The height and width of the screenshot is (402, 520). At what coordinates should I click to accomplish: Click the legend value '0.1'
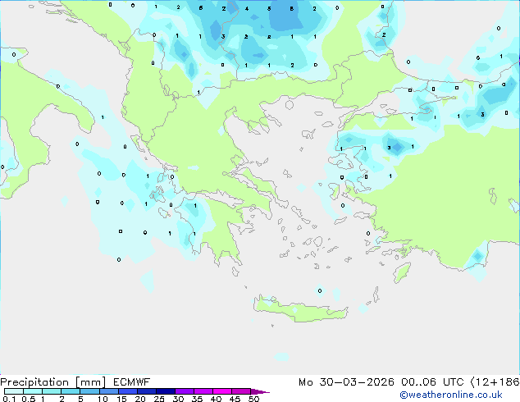9,399
